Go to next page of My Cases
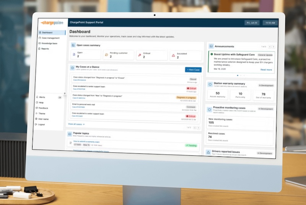 point(199,127)
